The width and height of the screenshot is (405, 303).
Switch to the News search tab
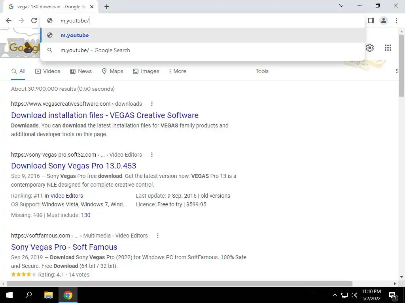[81, 71]
